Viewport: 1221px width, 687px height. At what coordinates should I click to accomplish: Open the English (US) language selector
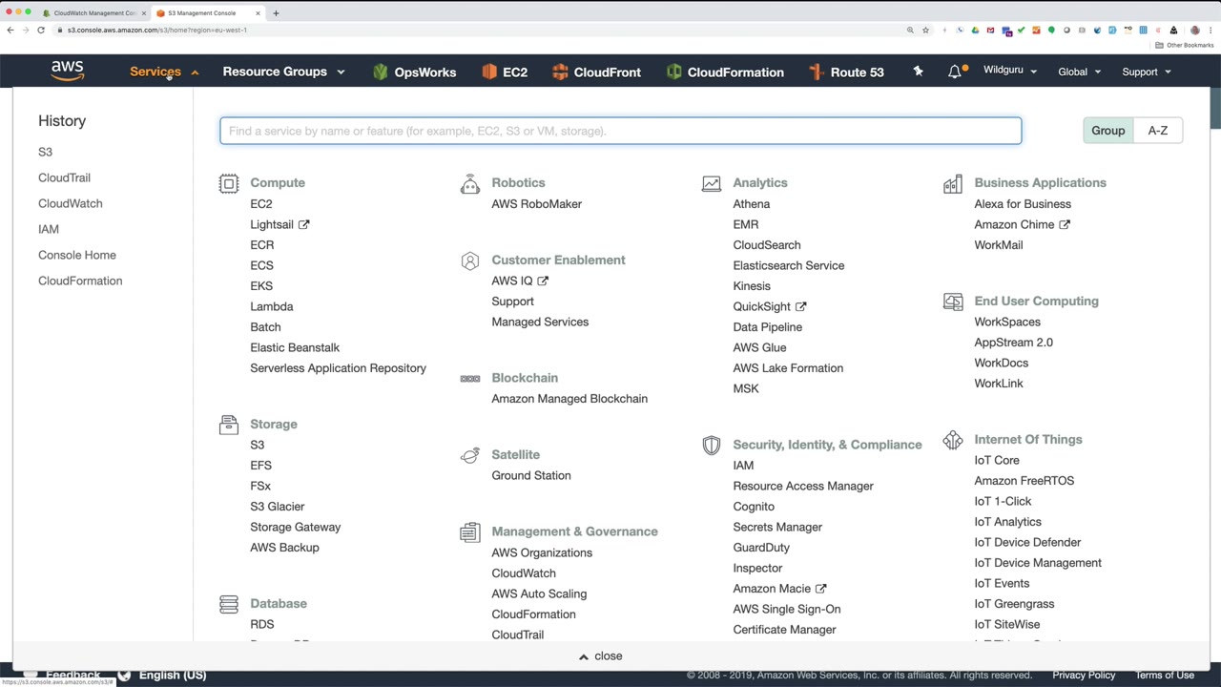click(162, 675)
